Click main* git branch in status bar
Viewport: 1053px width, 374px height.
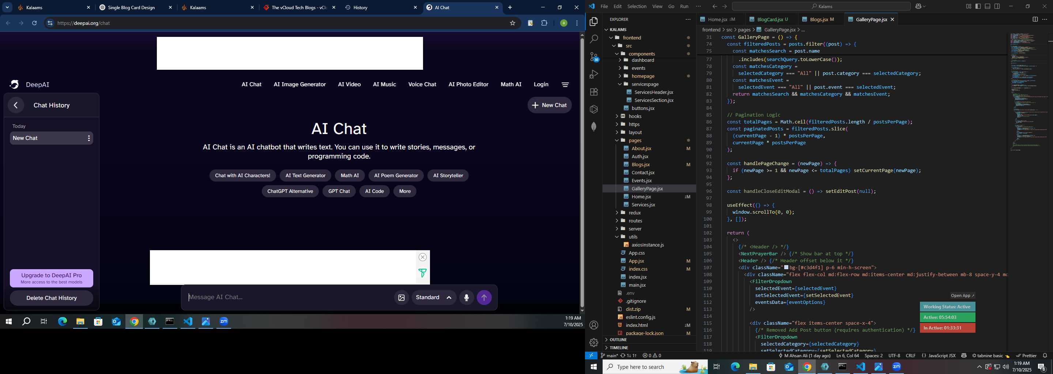pyautogui.click(x=609, y=356)
